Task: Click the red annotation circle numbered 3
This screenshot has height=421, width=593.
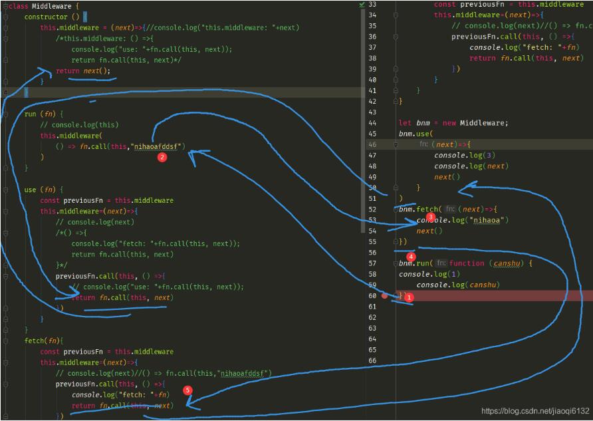Action: (430, 217)
